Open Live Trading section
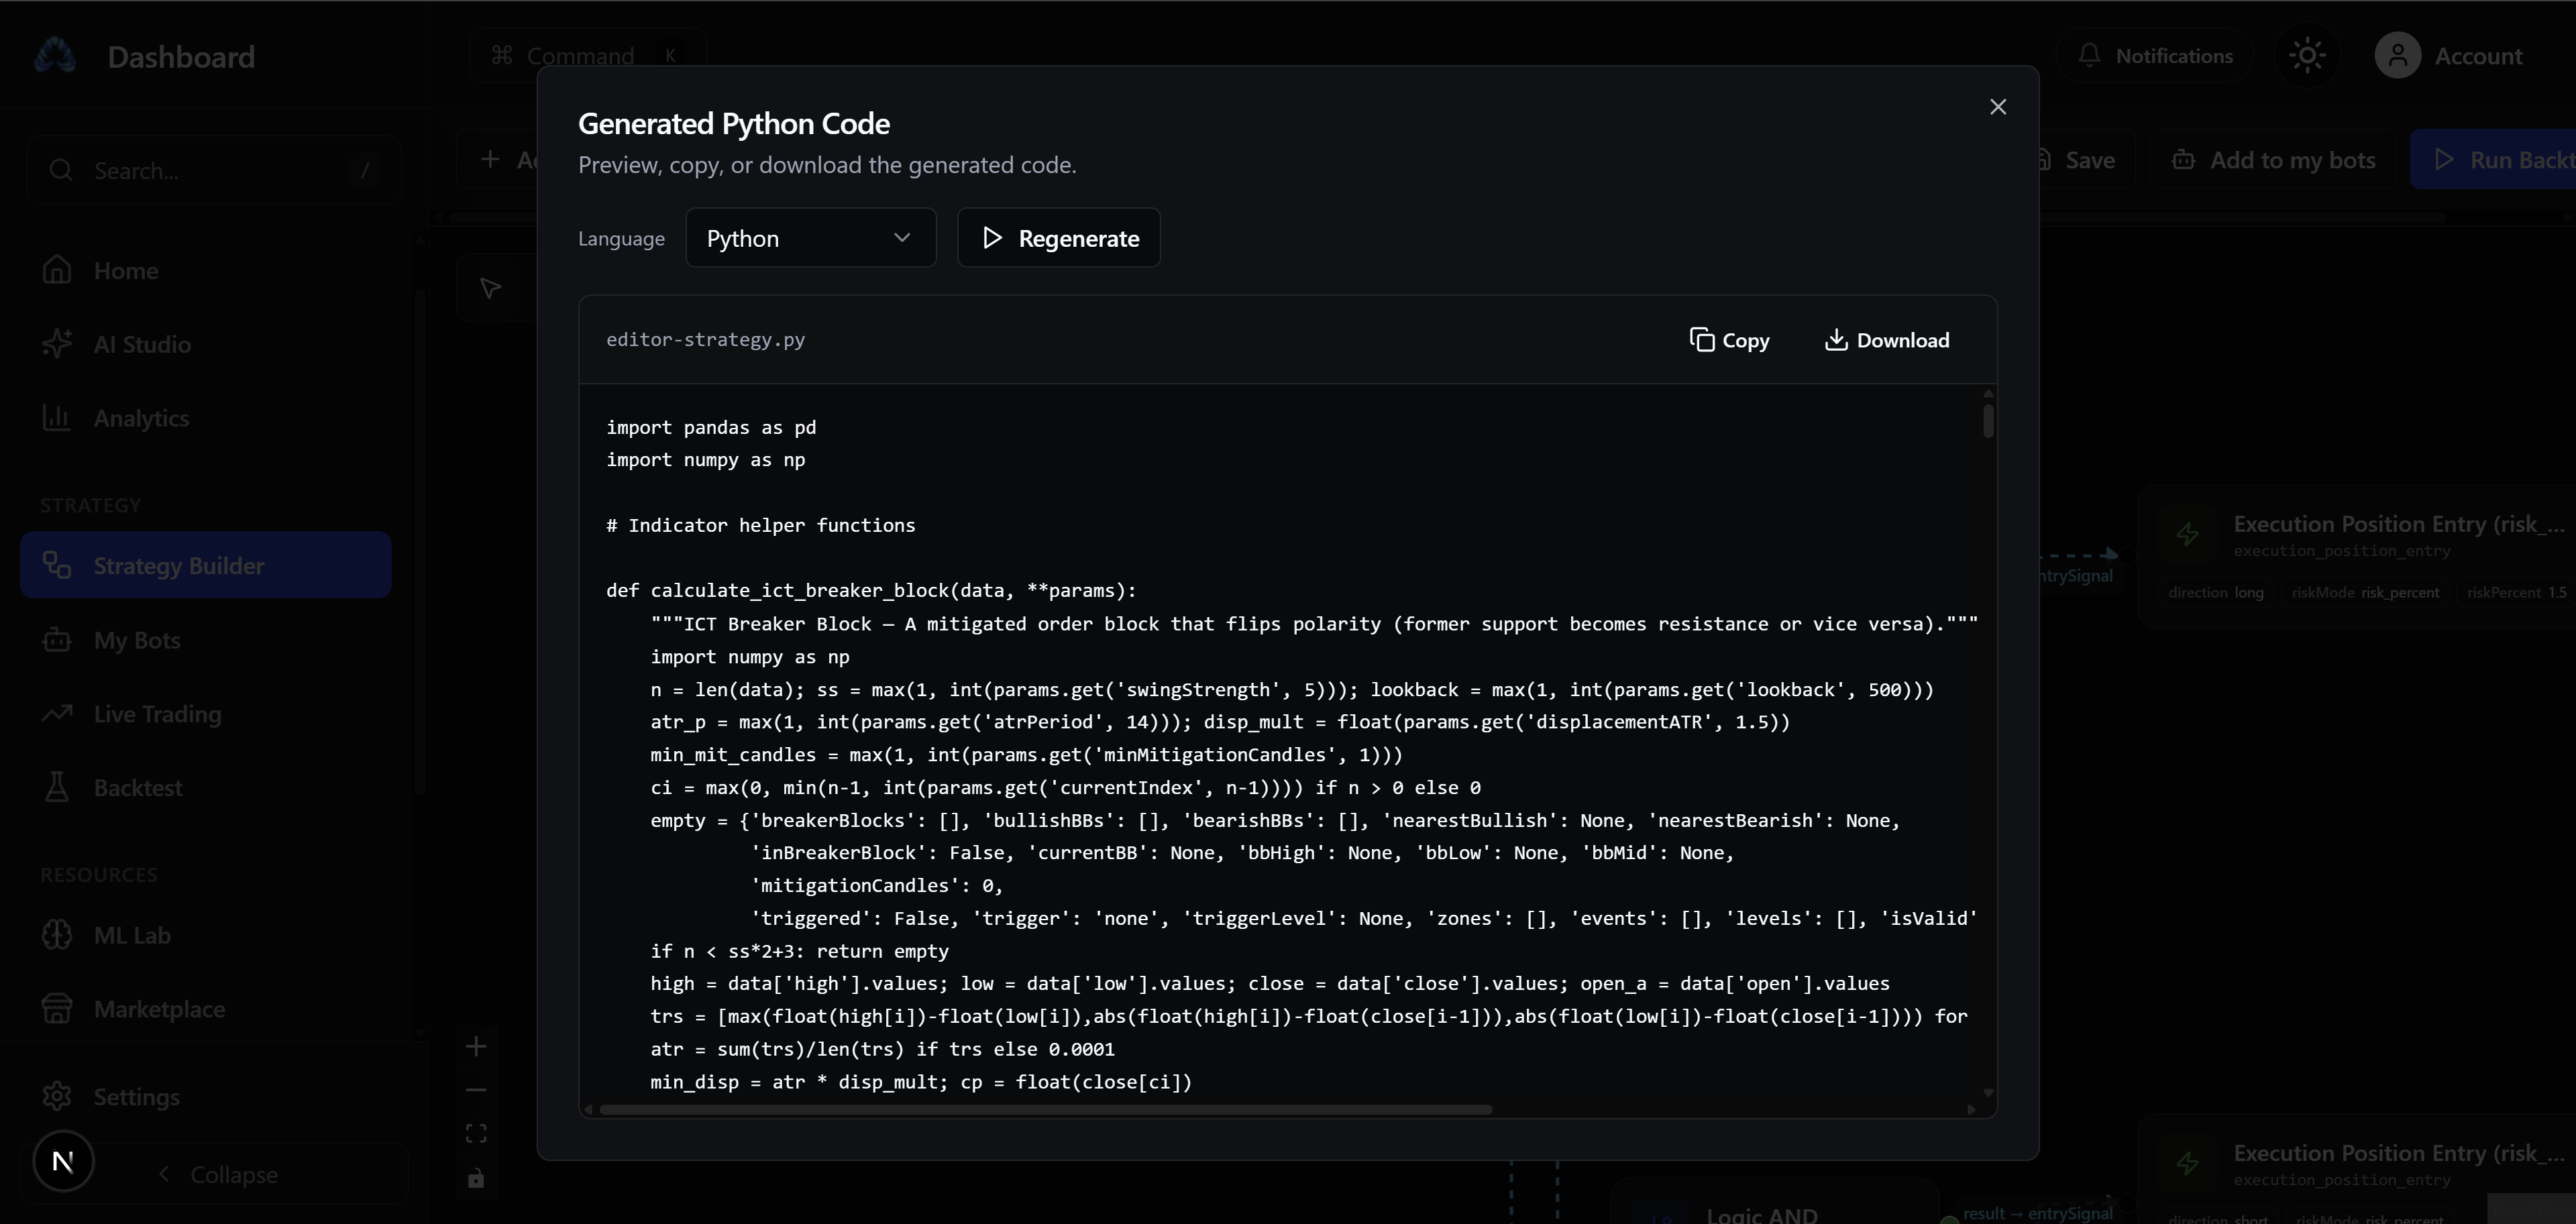This screenshot has height=1224, width=2576. pyautogui.click(x=205, y=714)
